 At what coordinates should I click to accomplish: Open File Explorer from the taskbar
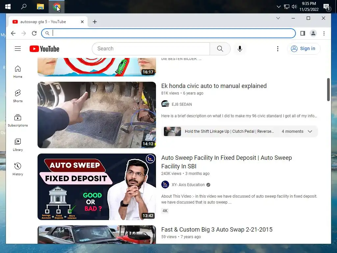40,7
